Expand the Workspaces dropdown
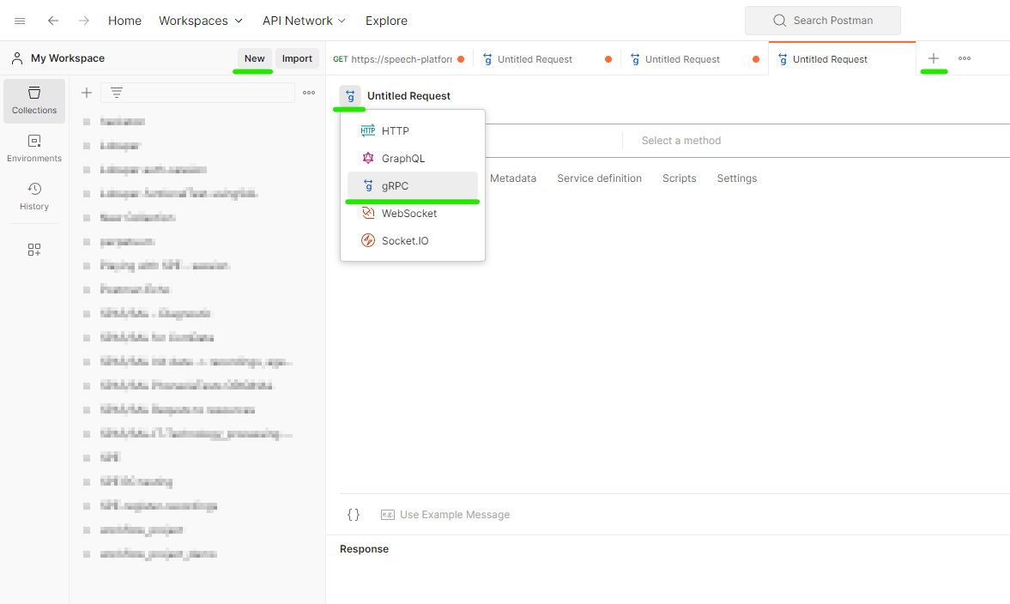Screen dimensions: 1010x604 click(x=201, y=21)
